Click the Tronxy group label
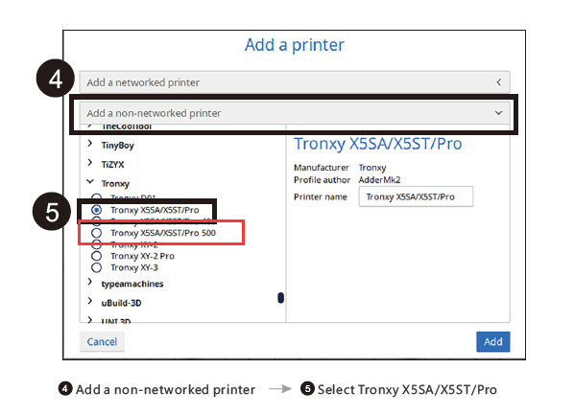The width and height of the screenshot is (574, 415). point(115,183)
